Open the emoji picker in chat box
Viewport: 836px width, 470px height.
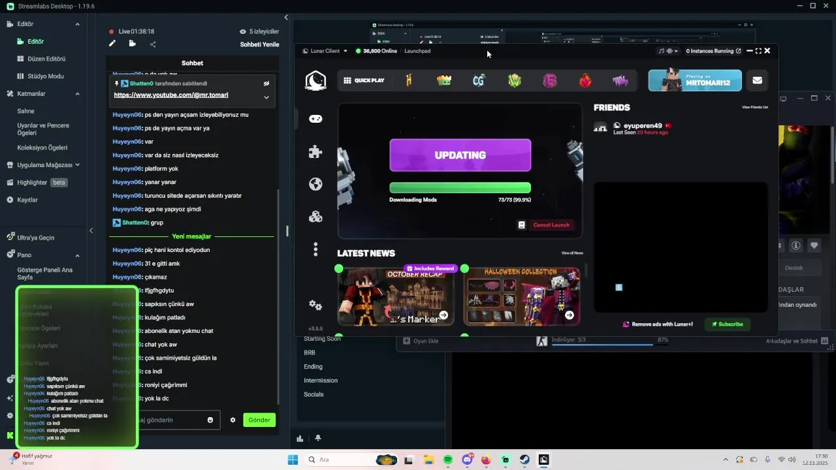tap(210, 420)
